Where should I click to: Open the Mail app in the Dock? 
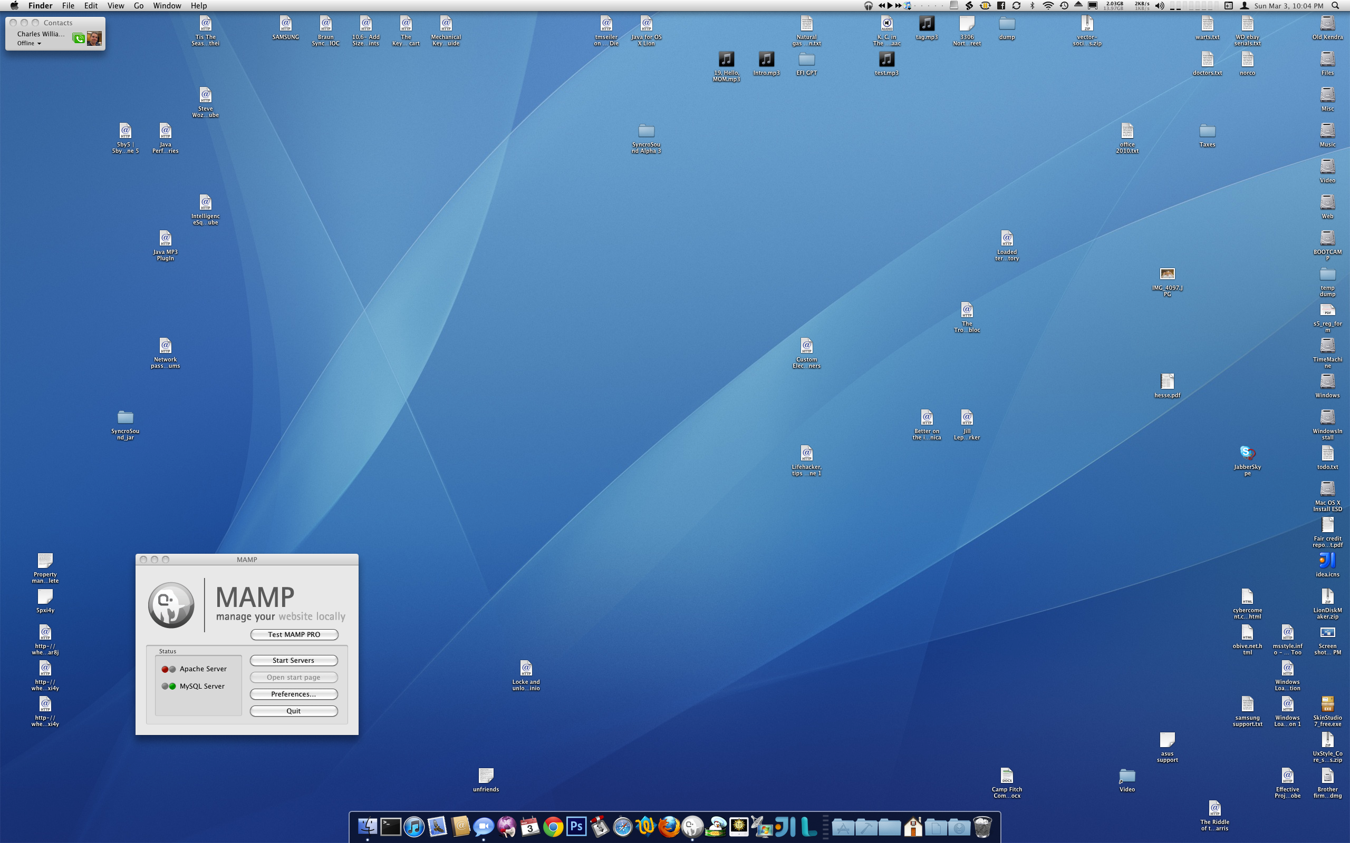pos(437,827)
